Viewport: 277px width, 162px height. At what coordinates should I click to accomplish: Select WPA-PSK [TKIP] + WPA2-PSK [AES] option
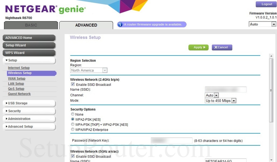coord(73,125)
